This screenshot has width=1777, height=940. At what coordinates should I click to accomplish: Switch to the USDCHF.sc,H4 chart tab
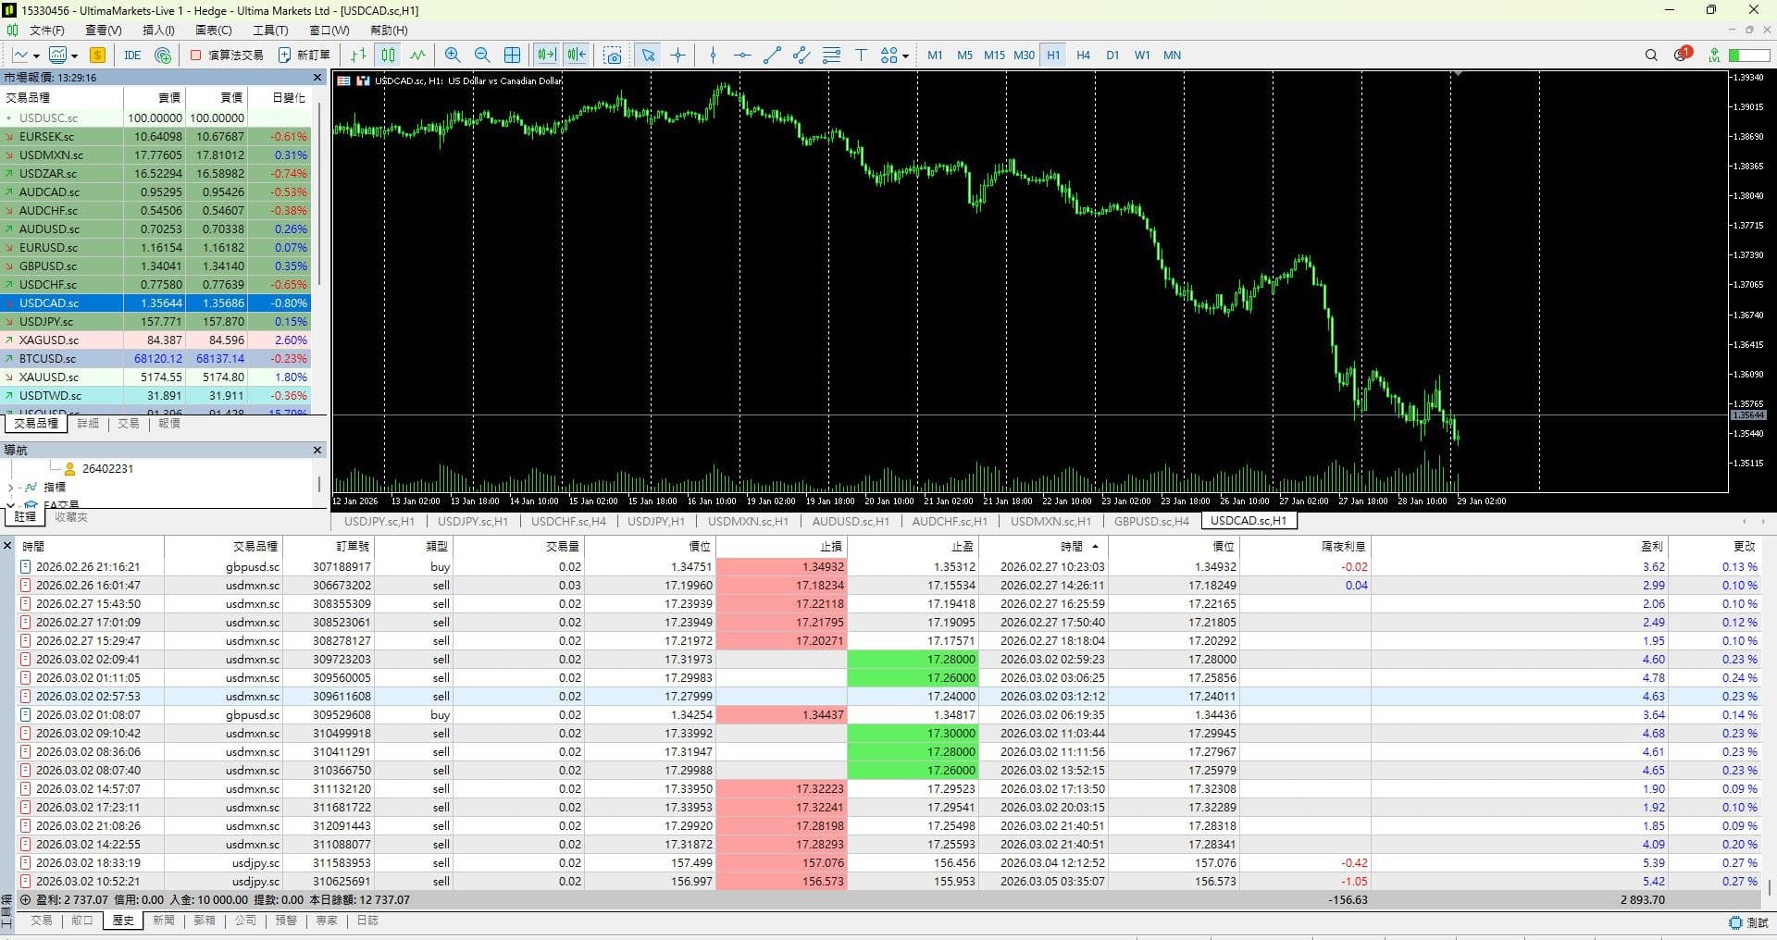pos(568,521)
